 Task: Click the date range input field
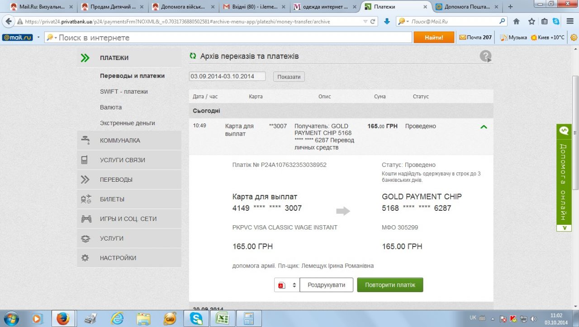click(x=227, y=76)
